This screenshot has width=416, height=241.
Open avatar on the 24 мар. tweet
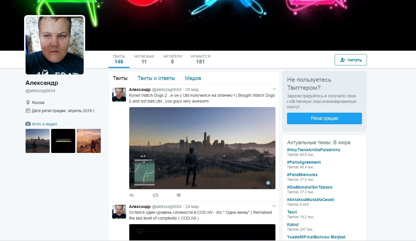click(119, 212)
